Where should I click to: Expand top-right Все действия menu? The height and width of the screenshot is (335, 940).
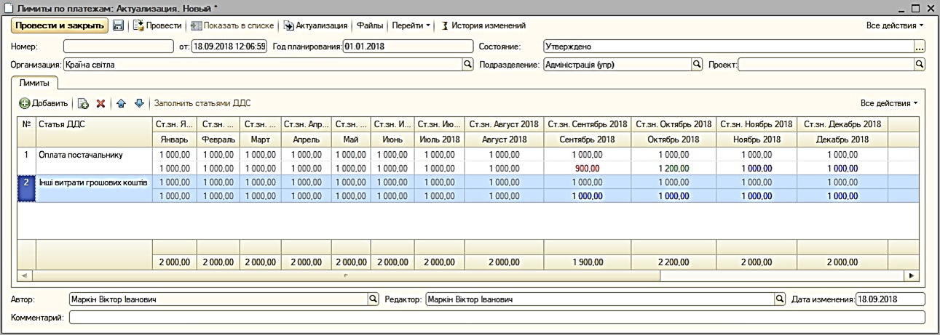894,25
